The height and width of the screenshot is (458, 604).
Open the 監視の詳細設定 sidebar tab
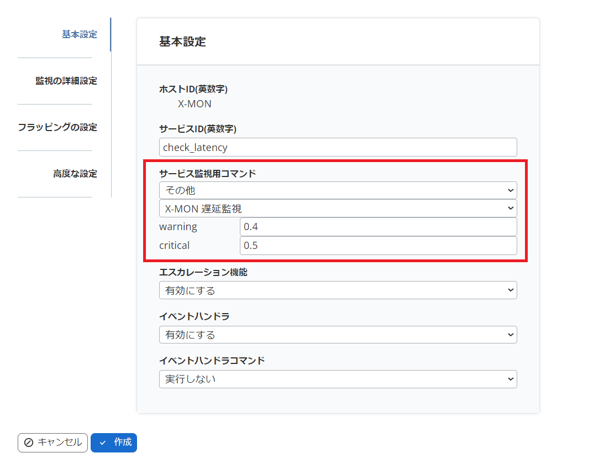tap(66, 81)
